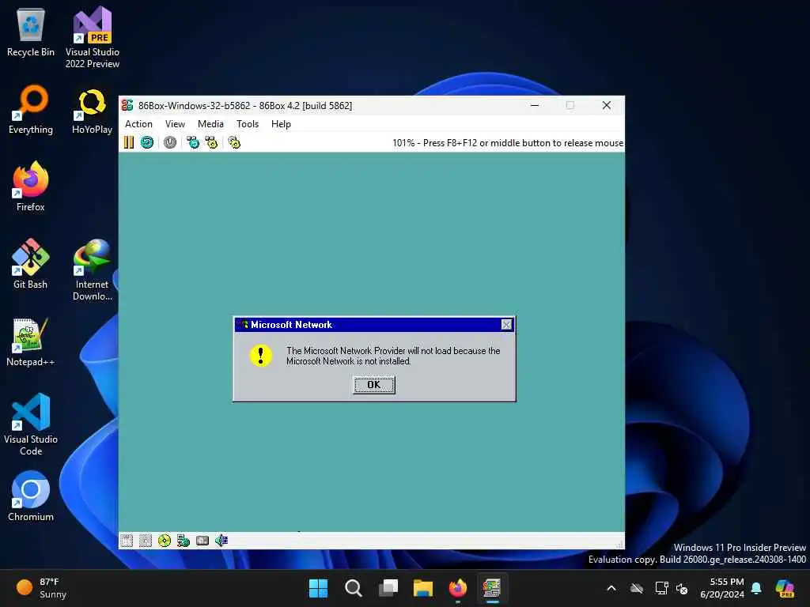
Task: Click the '101% - Press F8+F12' status text
Action: pyautogui.click(x=508, y=143)
